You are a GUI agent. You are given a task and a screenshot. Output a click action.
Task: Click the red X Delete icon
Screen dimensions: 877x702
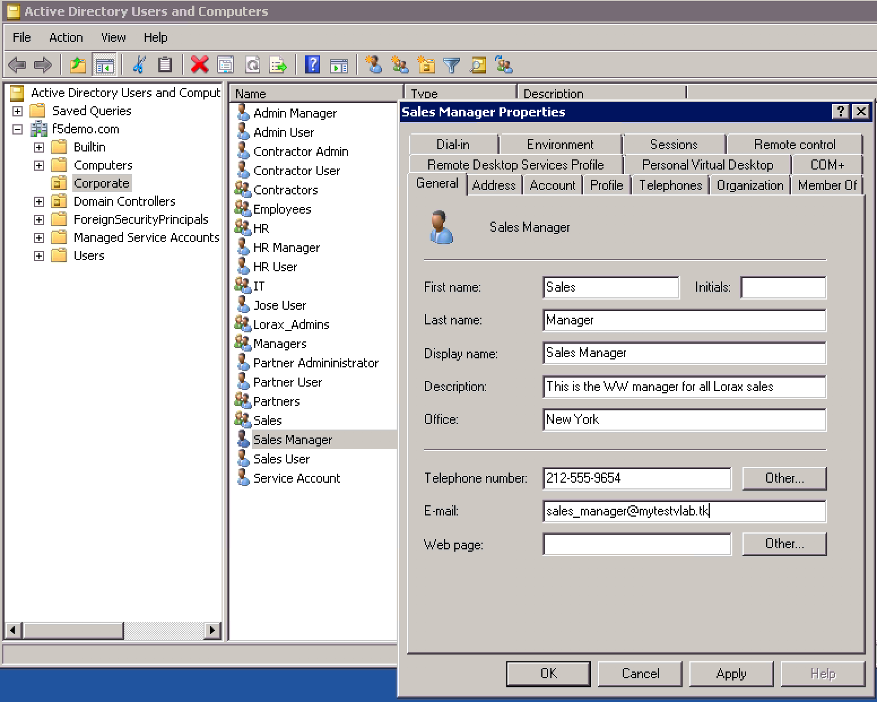[199, 65]
